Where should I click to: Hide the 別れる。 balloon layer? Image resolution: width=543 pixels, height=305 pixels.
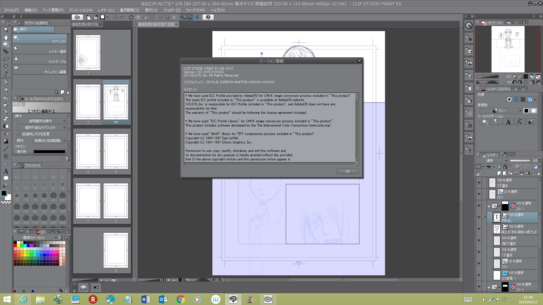coord(479,217)
